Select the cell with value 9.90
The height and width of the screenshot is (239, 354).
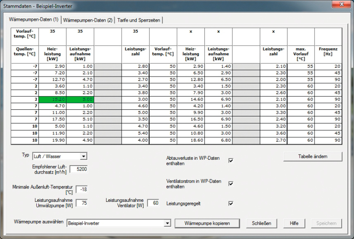pos(191,112)
